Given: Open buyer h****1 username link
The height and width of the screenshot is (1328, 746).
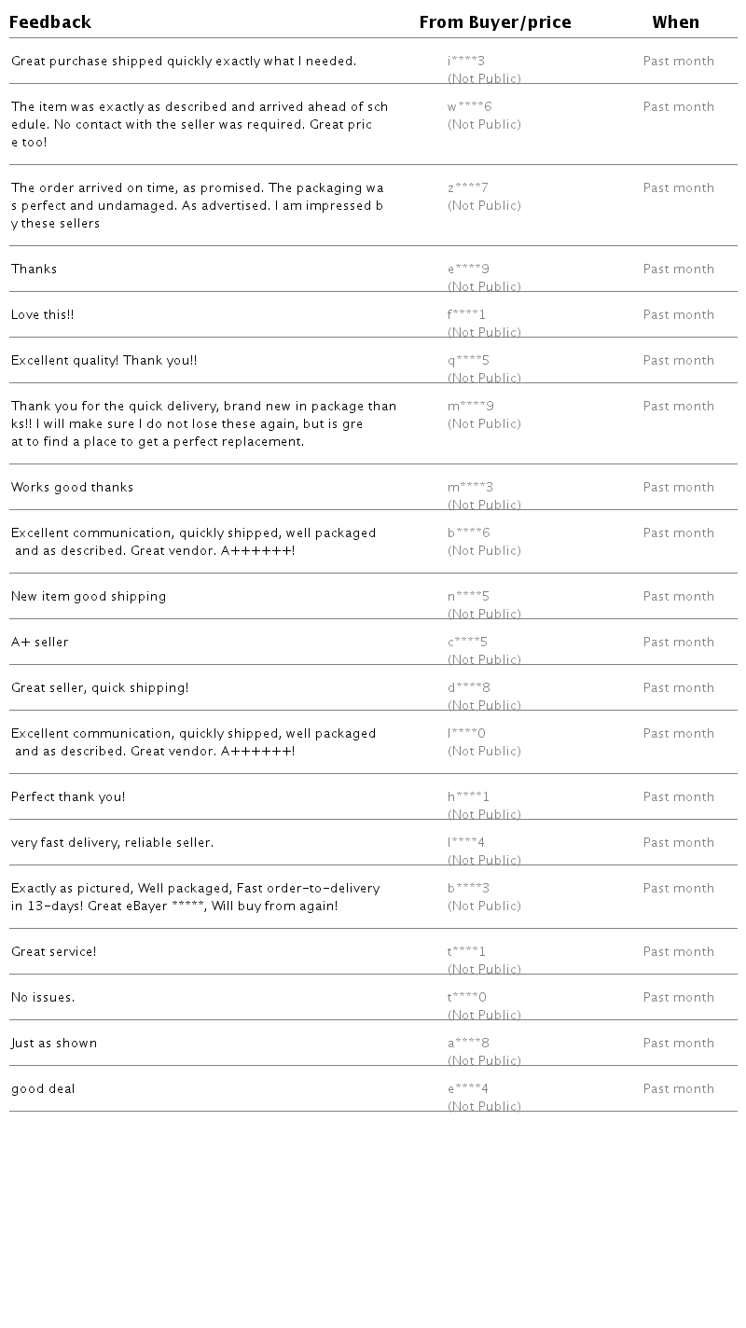Looking at the screenshot, I should pos(468,797).
